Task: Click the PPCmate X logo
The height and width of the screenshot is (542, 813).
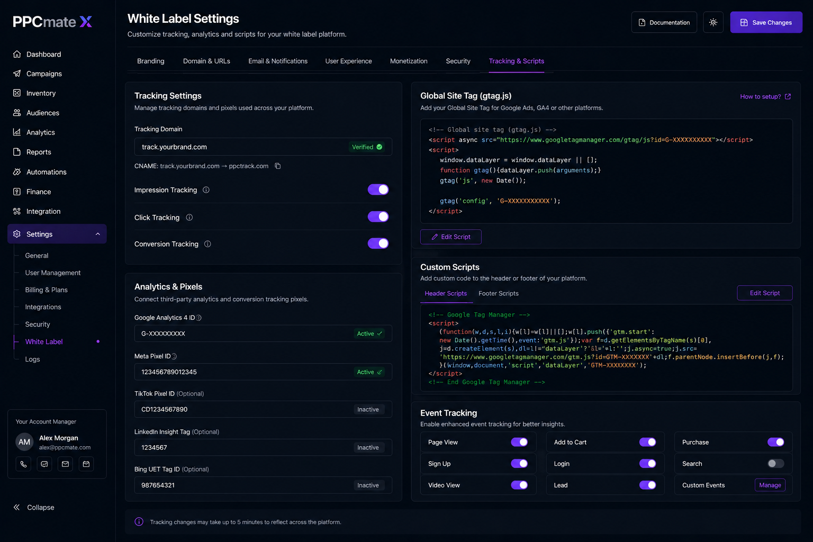Action: (x=52, y=22)
